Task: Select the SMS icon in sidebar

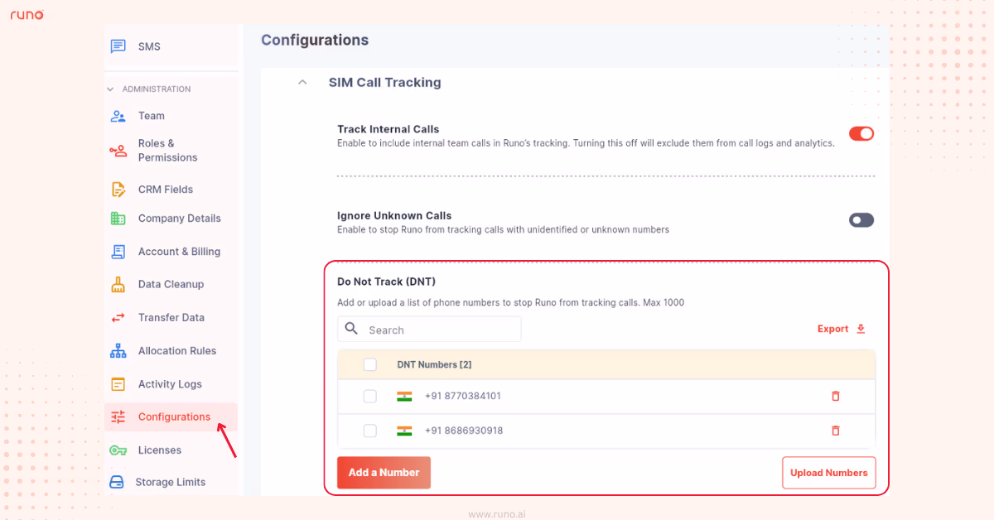Action: point(117,46)
